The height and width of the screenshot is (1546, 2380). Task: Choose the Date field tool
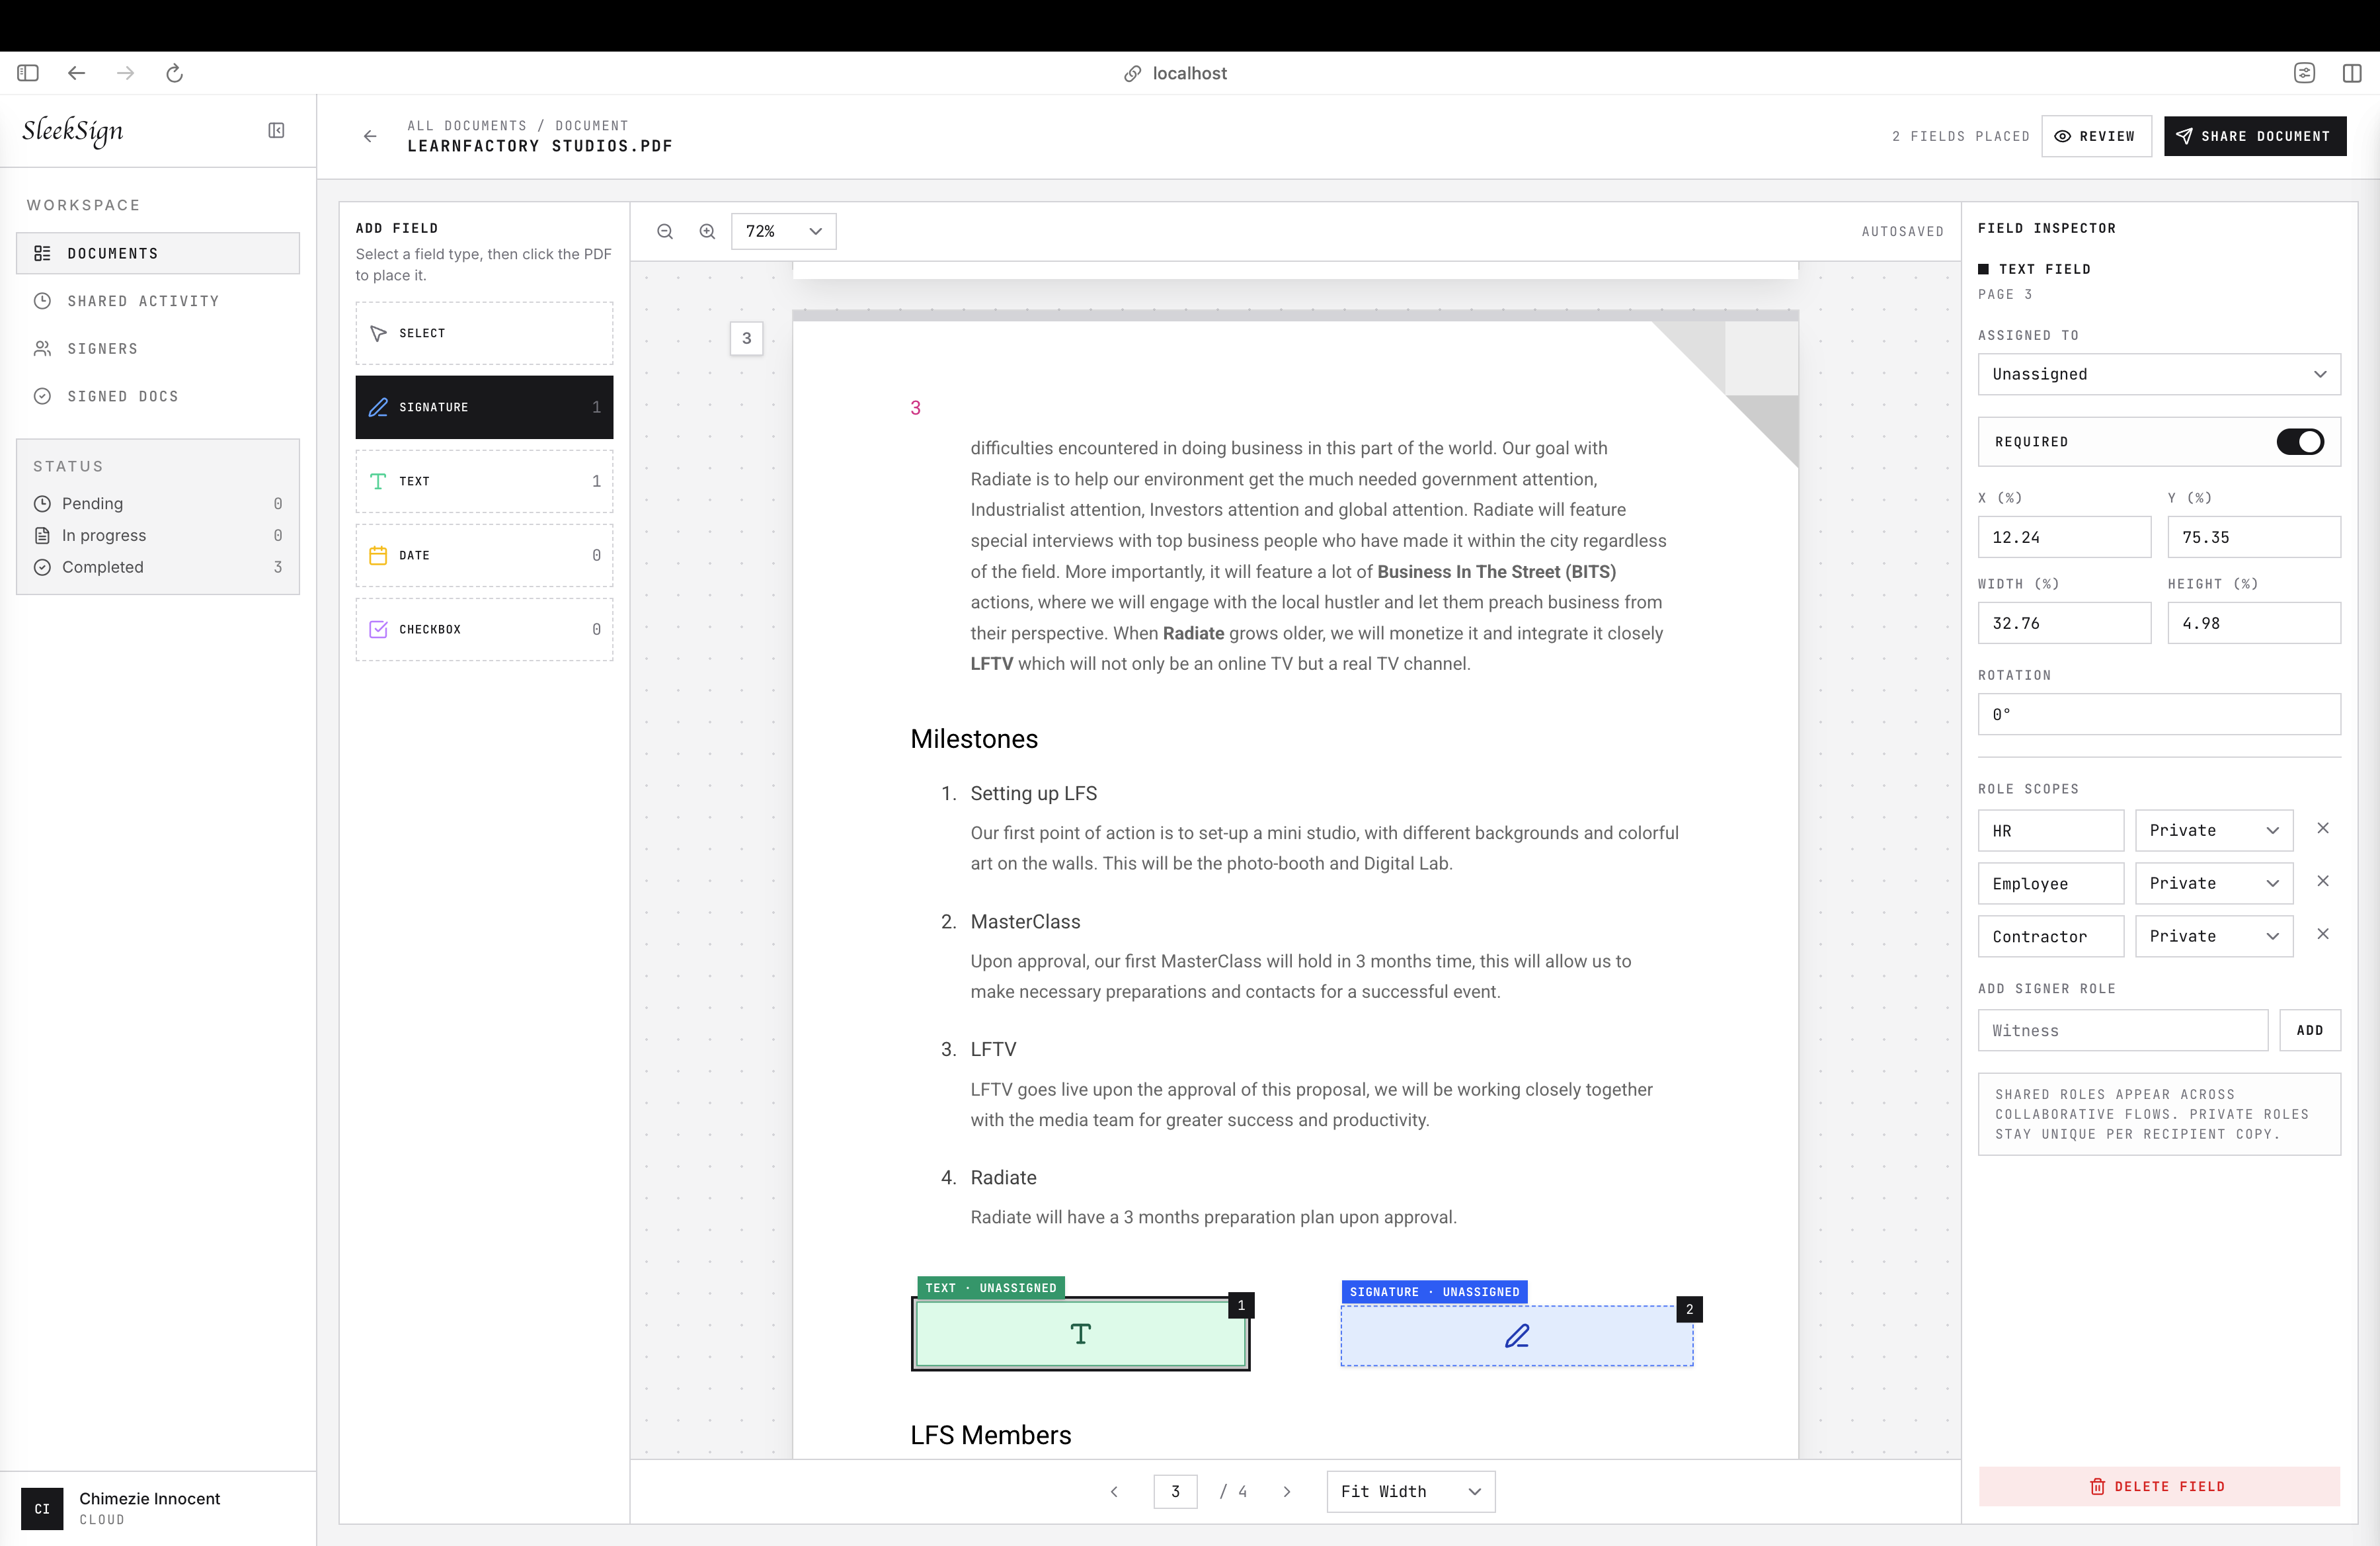[484, 555]
